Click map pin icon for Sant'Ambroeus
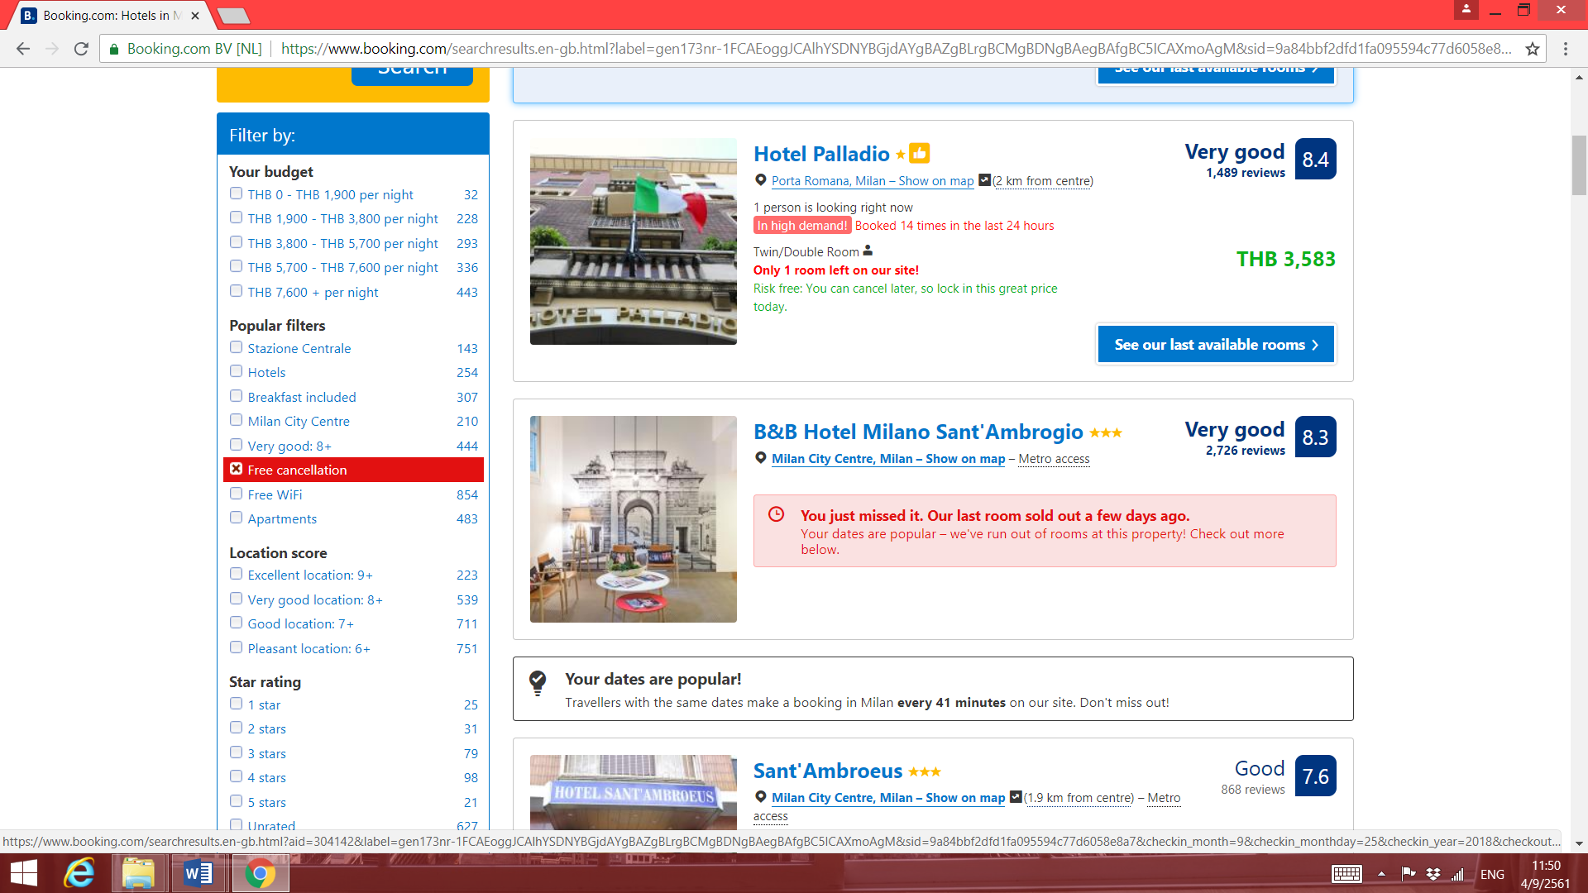The height and width of the screenshot is (893, 1588). [x=760, y=797]
